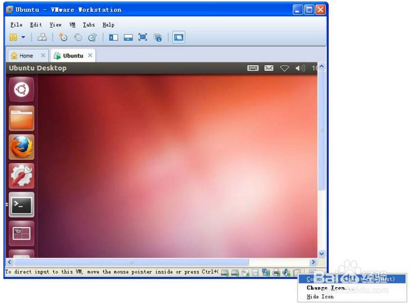Click the floppy drive status icon

coord(255,273)
